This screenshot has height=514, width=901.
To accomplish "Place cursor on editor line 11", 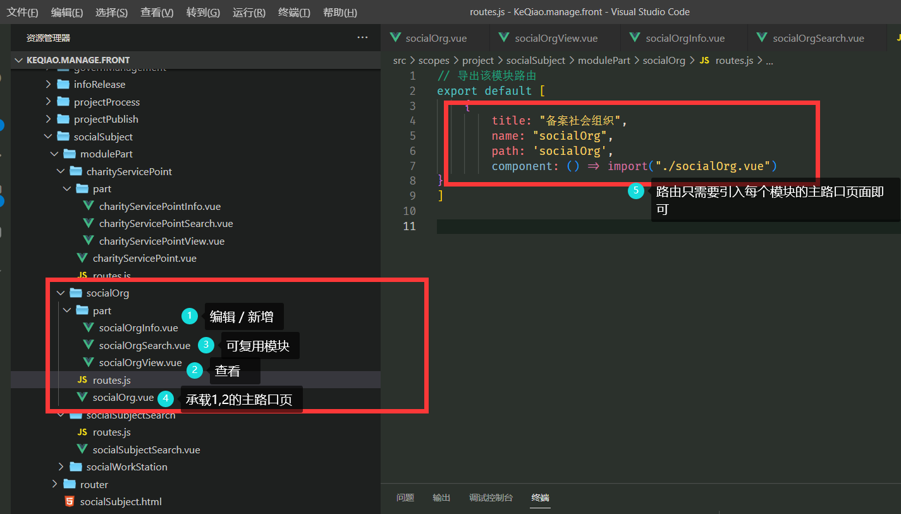I will click(x=569, y=226).
